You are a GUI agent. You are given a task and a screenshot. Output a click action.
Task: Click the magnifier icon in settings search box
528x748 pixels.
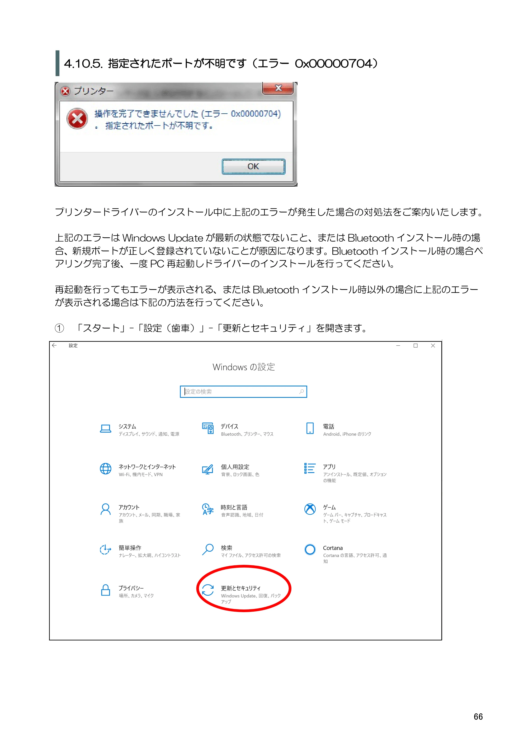[x=301, y=392]
